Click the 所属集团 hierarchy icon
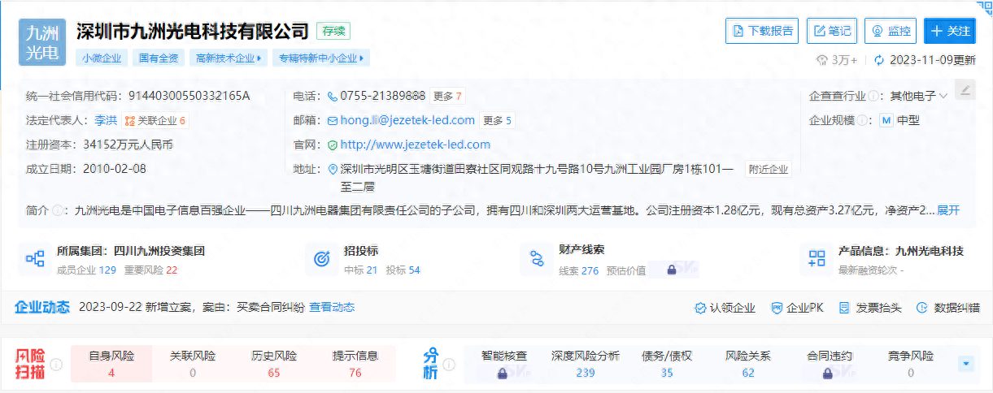 coord(35,259)
